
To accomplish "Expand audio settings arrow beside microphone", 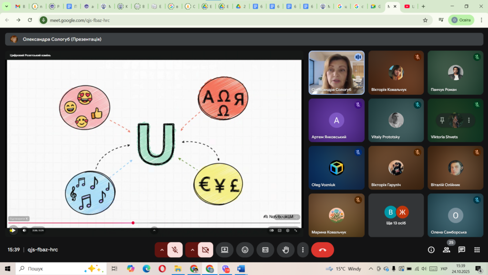I will tap(162, 249).
